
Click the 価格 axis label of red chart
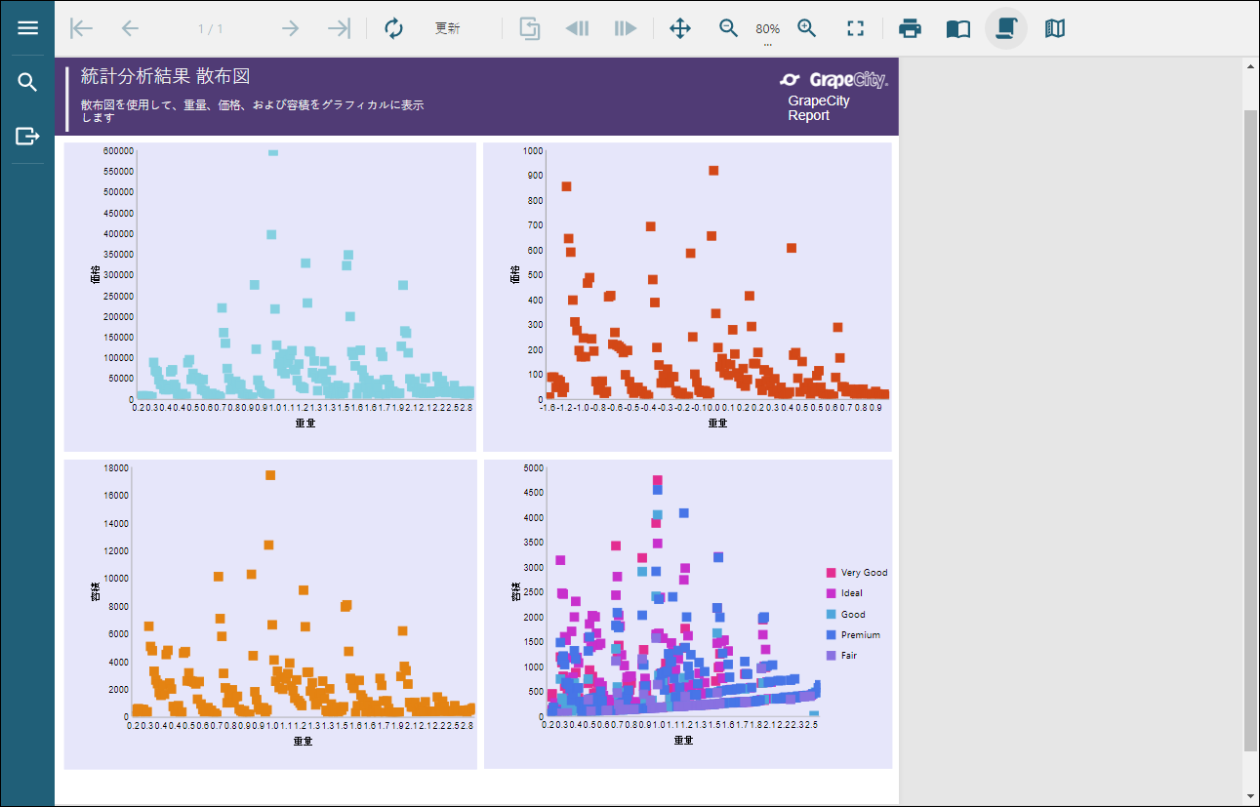[514, 275]
